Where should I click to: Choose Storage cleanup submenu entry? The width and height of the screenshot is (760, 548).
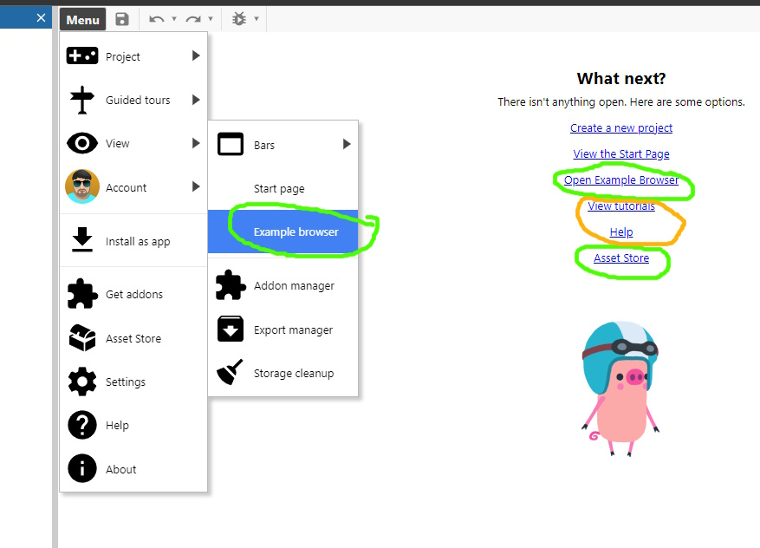click(x=283, y=373)
